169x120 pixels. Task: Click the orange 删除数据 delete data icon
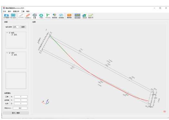69,16
